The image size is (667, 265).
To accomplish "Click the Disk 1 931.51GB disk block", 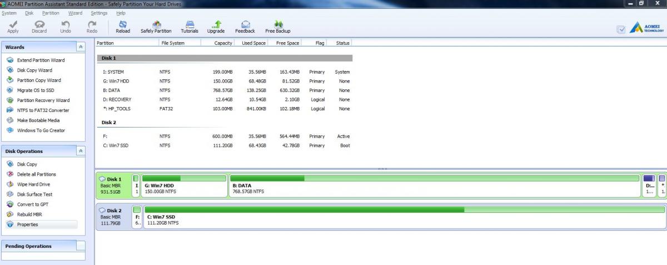I will 113,185.
